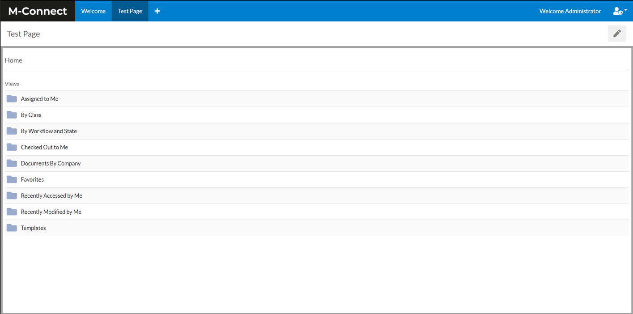Open the Favorites view link
The height and width of the screenshot is (314, 633).
(x=32, y=179)
